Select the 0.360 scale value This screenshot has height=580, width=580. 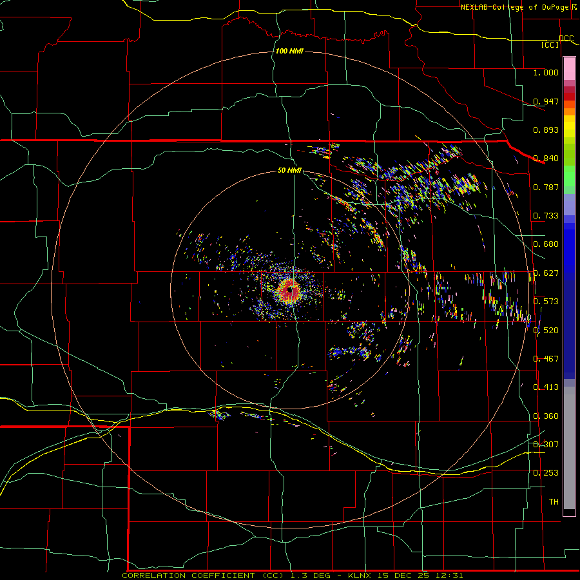click(x=546, y=416)
